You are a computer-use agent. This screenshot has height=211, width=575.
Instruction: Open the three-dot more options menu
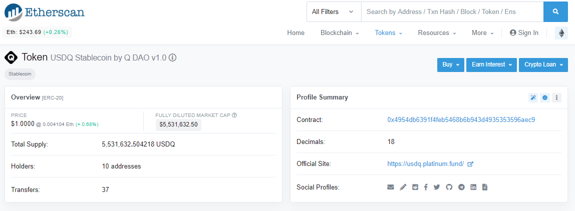click(x=556, y=97)
